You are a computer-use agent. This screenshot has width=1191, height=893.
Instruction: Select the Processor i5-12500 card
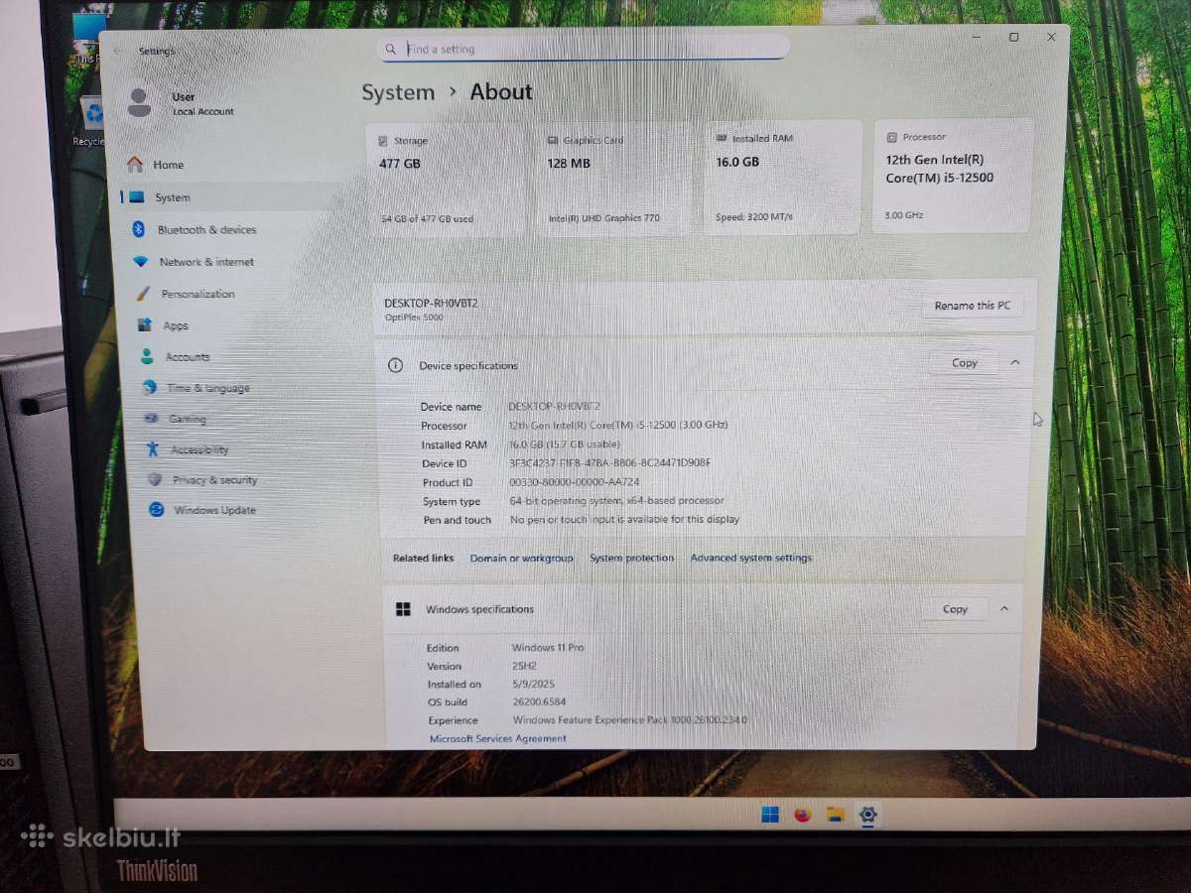(x=953, y=176)
